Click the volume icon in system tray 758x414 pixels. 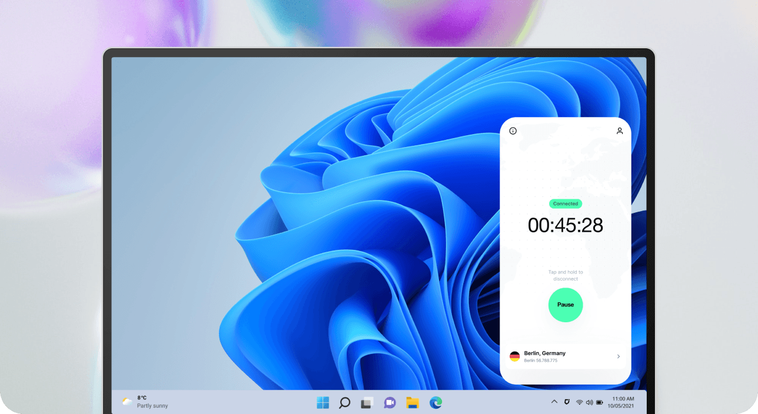tap(589, 402)
